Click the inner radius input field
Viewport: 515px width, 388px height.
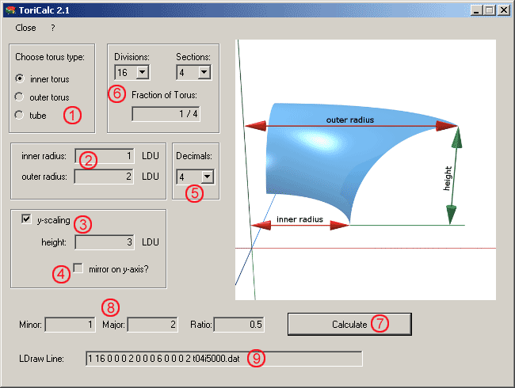(104, 156)
